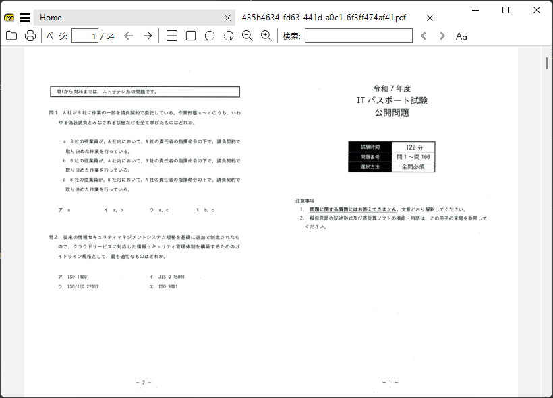
Task: Select the fit-width page layout icon
Action: (x=172, y=36)
